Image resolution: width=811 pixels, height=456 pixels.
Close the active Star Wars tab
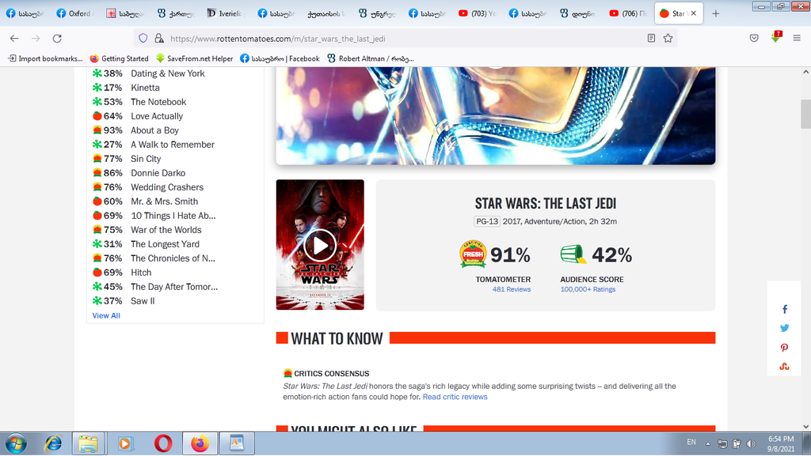(x=694, y=13)
